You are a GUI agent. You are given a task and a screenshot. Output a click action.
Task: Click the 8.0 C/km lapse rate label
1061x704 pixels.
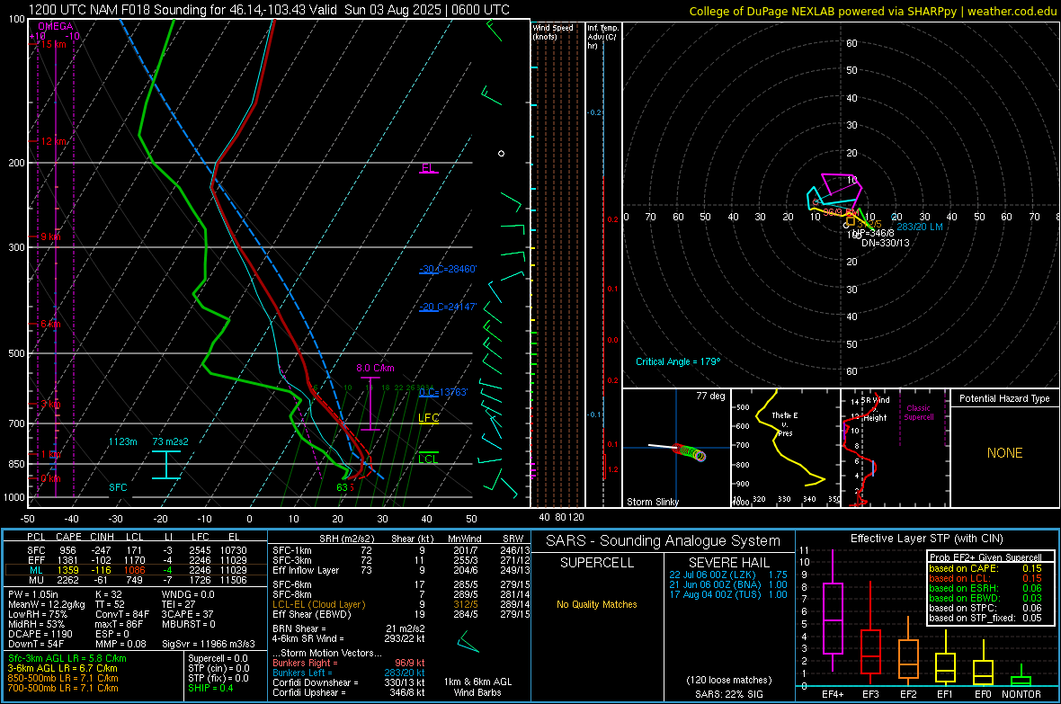tap(375, 369)
